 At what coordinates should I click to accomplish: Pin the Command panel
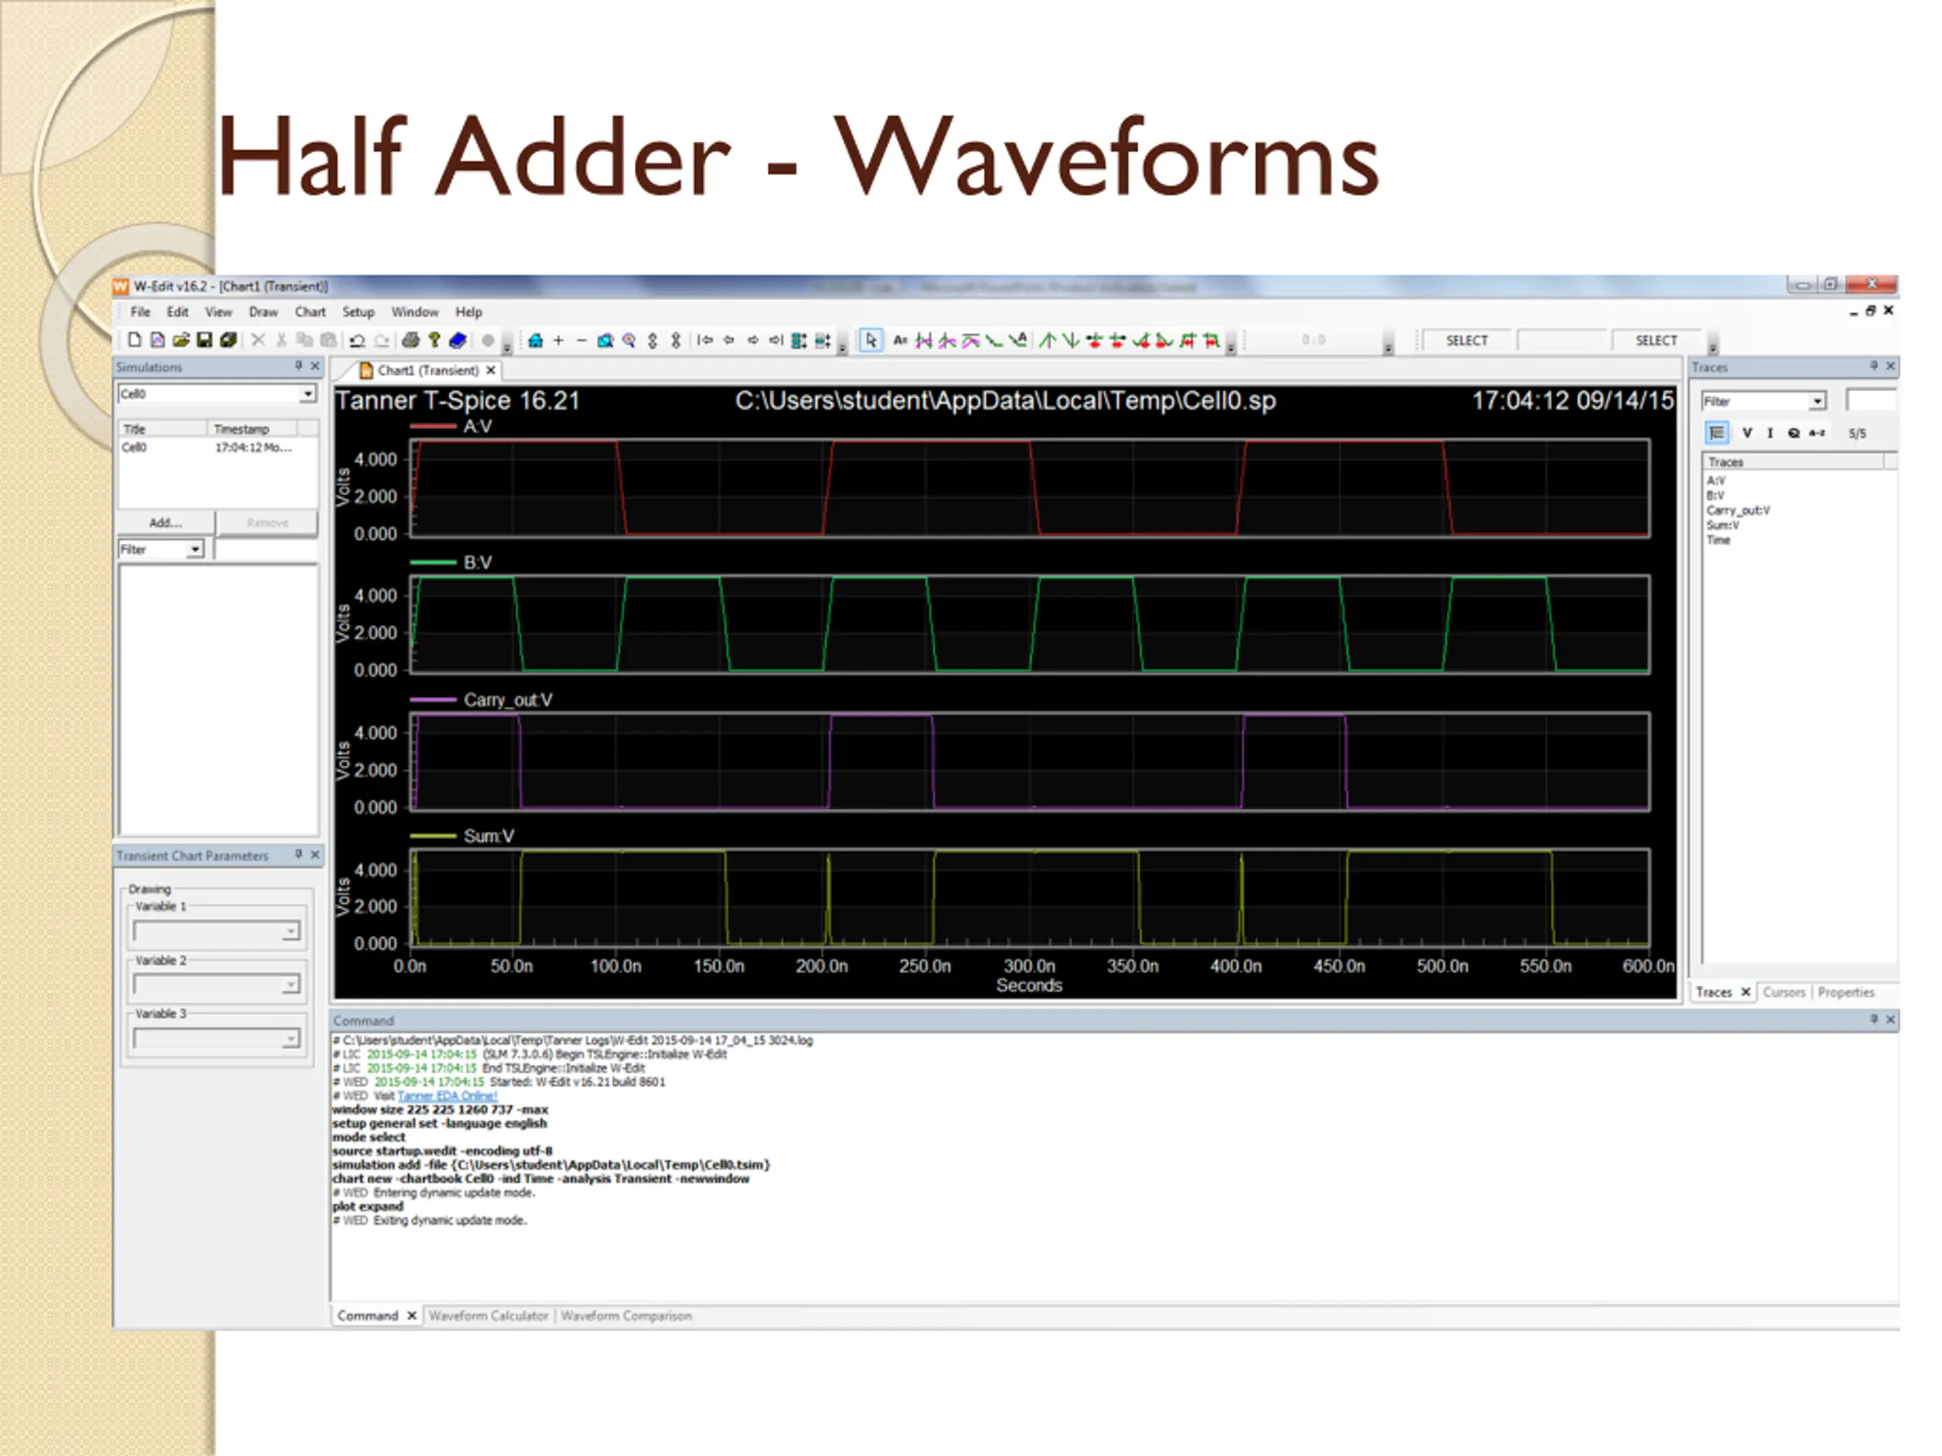(x=1874, y=1019)
